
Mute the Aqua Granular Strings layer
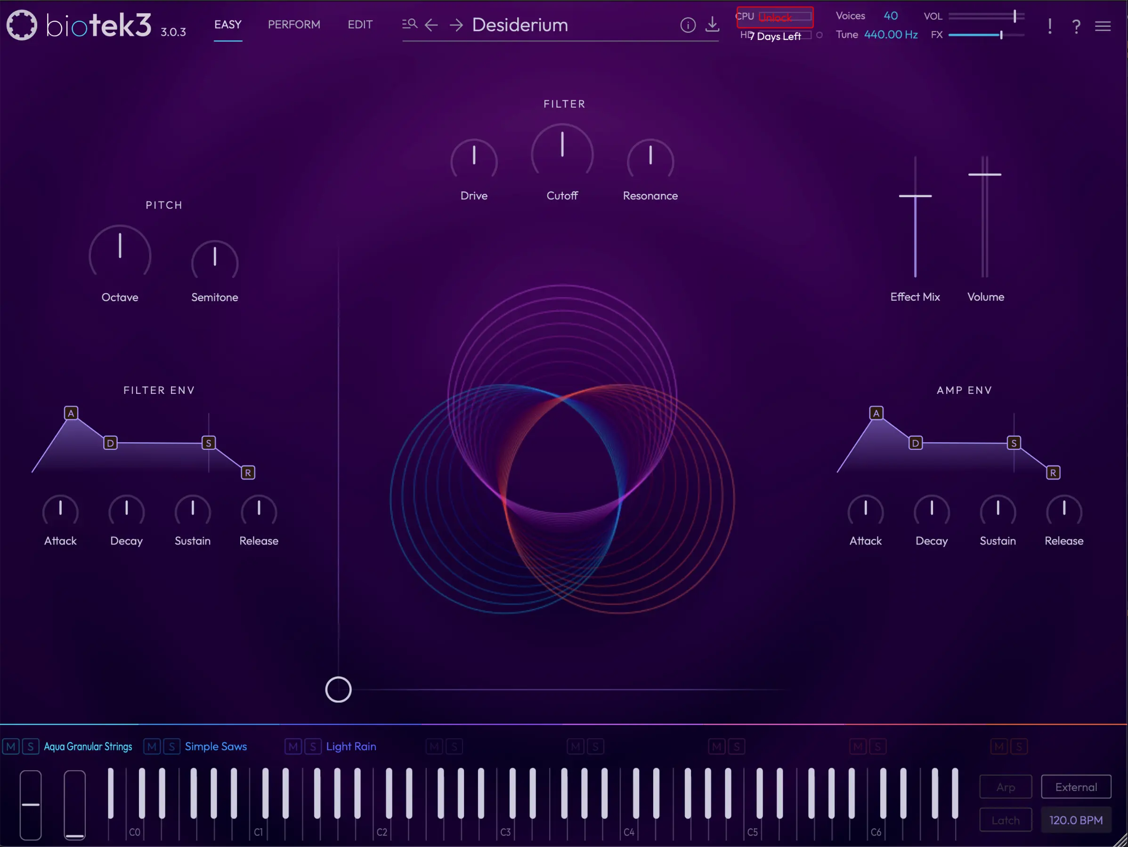point(11,747)
